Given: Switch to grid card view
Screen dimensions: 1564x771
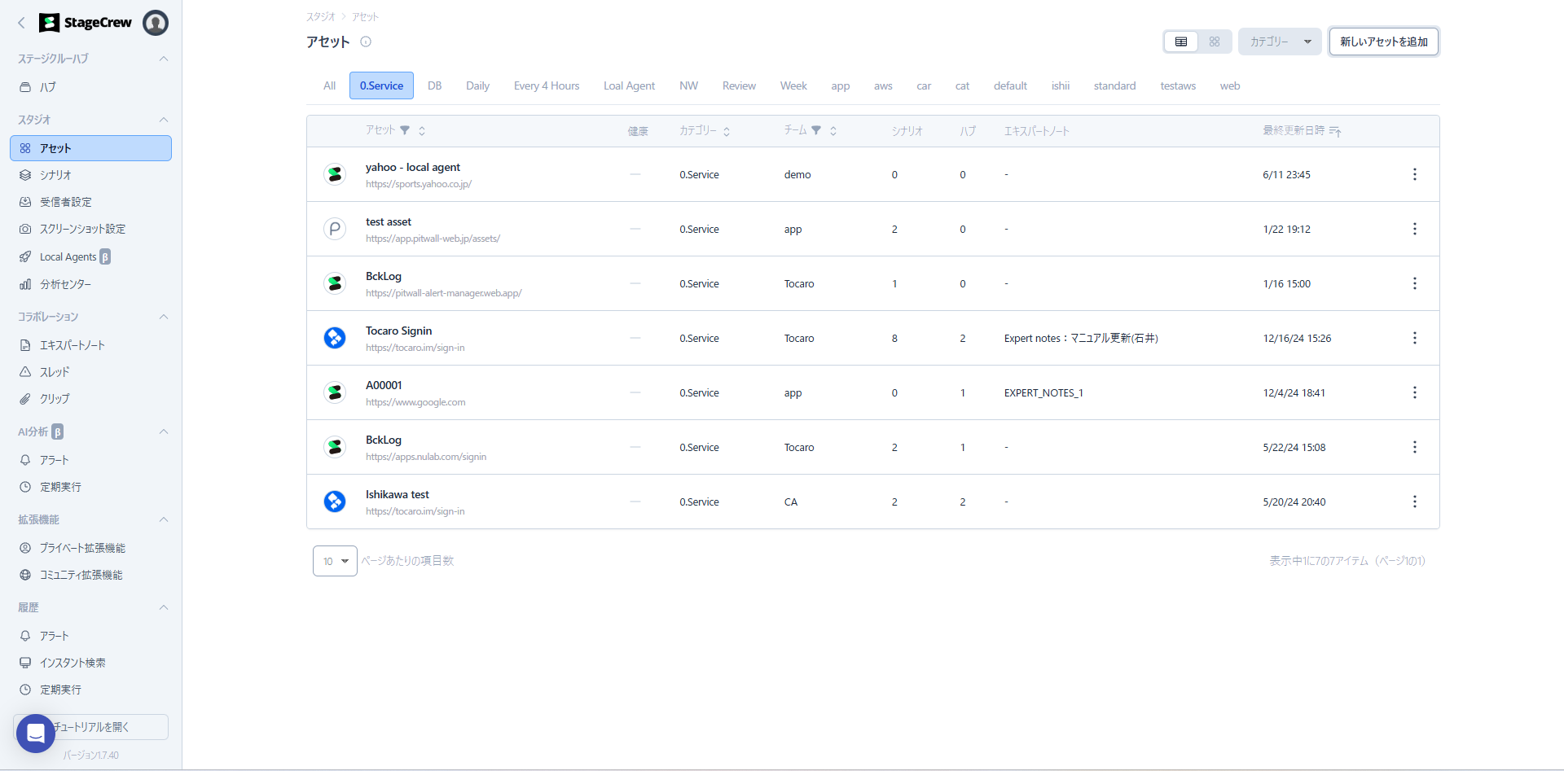Looking at the screenshot, I should point(1214,42).
